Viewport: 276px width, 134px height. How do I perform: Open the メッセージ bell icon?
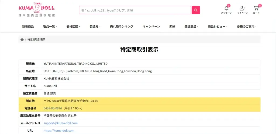coord(226,8)
